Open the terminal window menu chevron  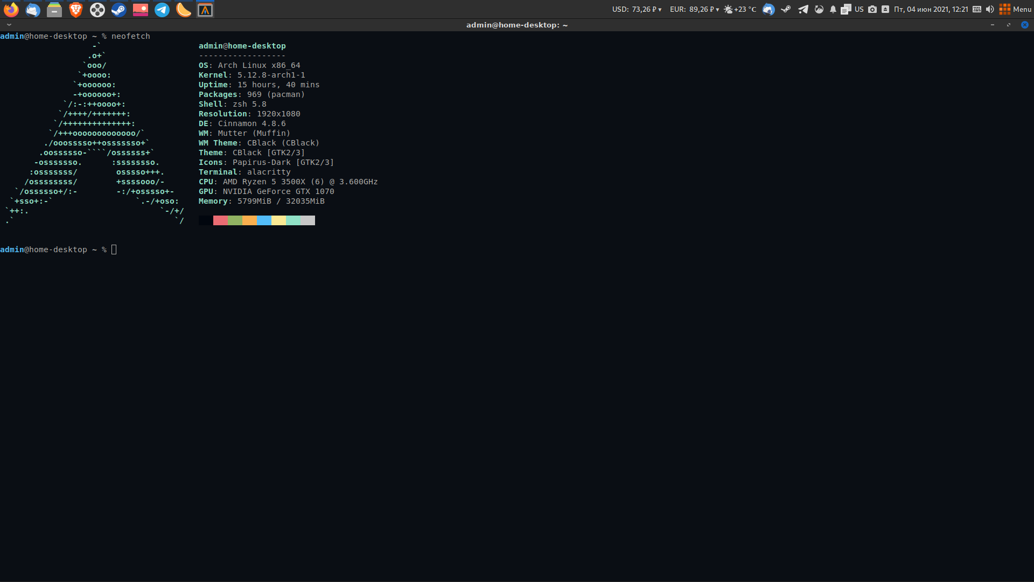pyautogui.click(x=9, y=25)
